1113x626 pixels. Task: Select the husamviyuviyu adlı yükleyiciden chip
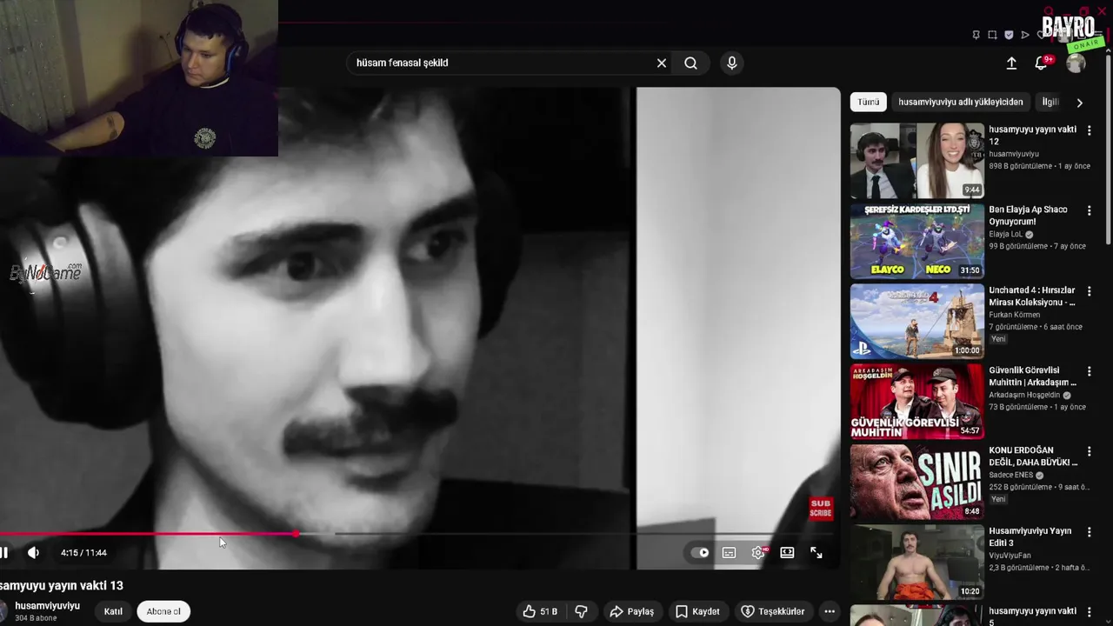tap(961, 102)
